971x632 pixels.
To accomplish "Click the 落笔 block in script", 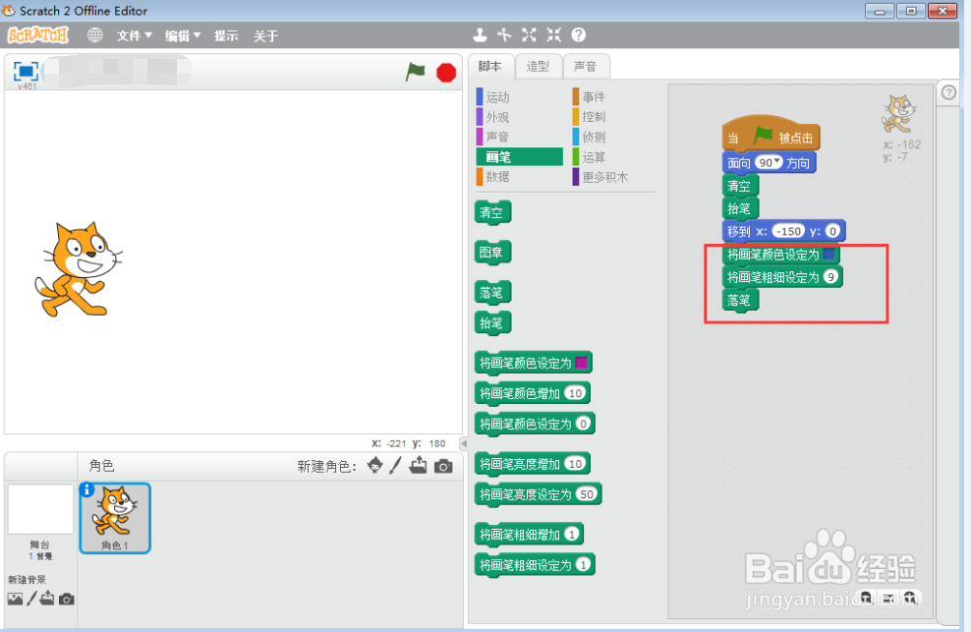I will click(x=740, y=301).
